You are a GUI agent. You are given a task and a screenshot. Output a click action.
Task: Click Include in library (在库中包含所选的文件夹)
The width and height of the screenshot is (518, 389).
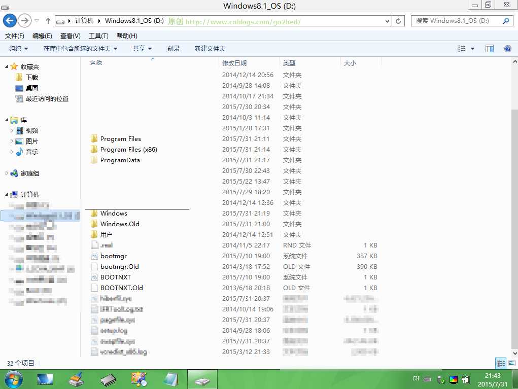click(x=80, y=49)
